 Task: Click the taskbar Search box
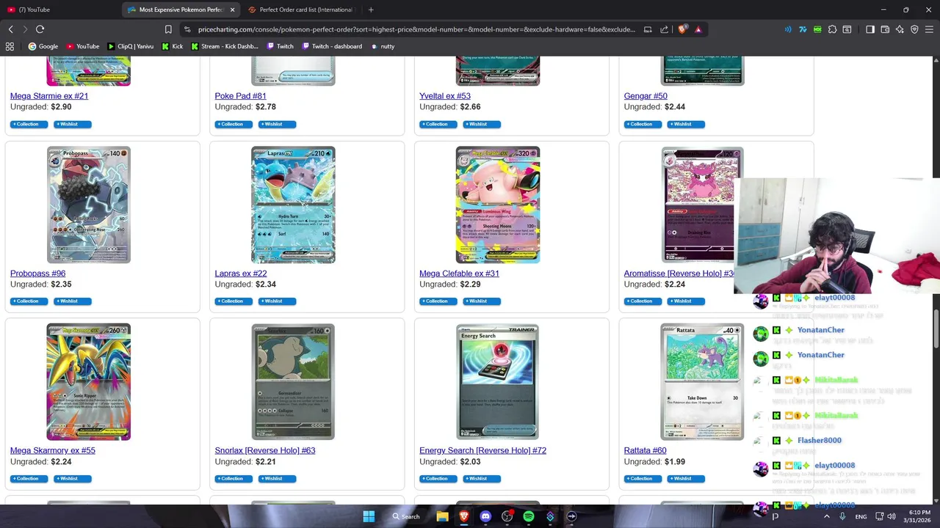(407, 516)
